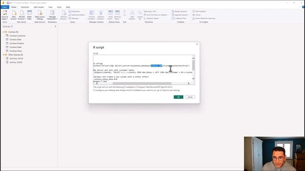Click the Sort descending icon

[x=125, y=15]
